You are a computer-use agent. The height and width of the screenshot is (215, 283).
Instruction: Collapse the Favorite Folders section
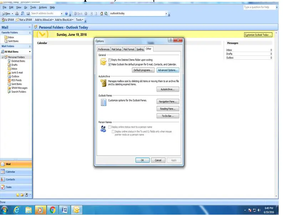pos(30,33)
